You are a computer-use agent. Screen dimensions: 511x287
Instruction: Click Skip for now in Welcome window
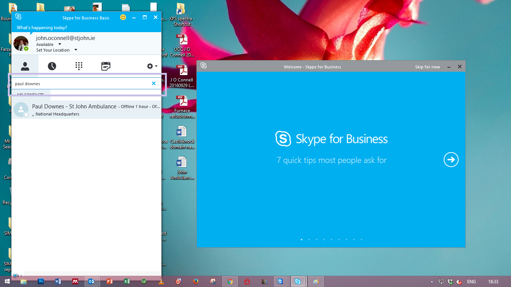tap(428, 67)
